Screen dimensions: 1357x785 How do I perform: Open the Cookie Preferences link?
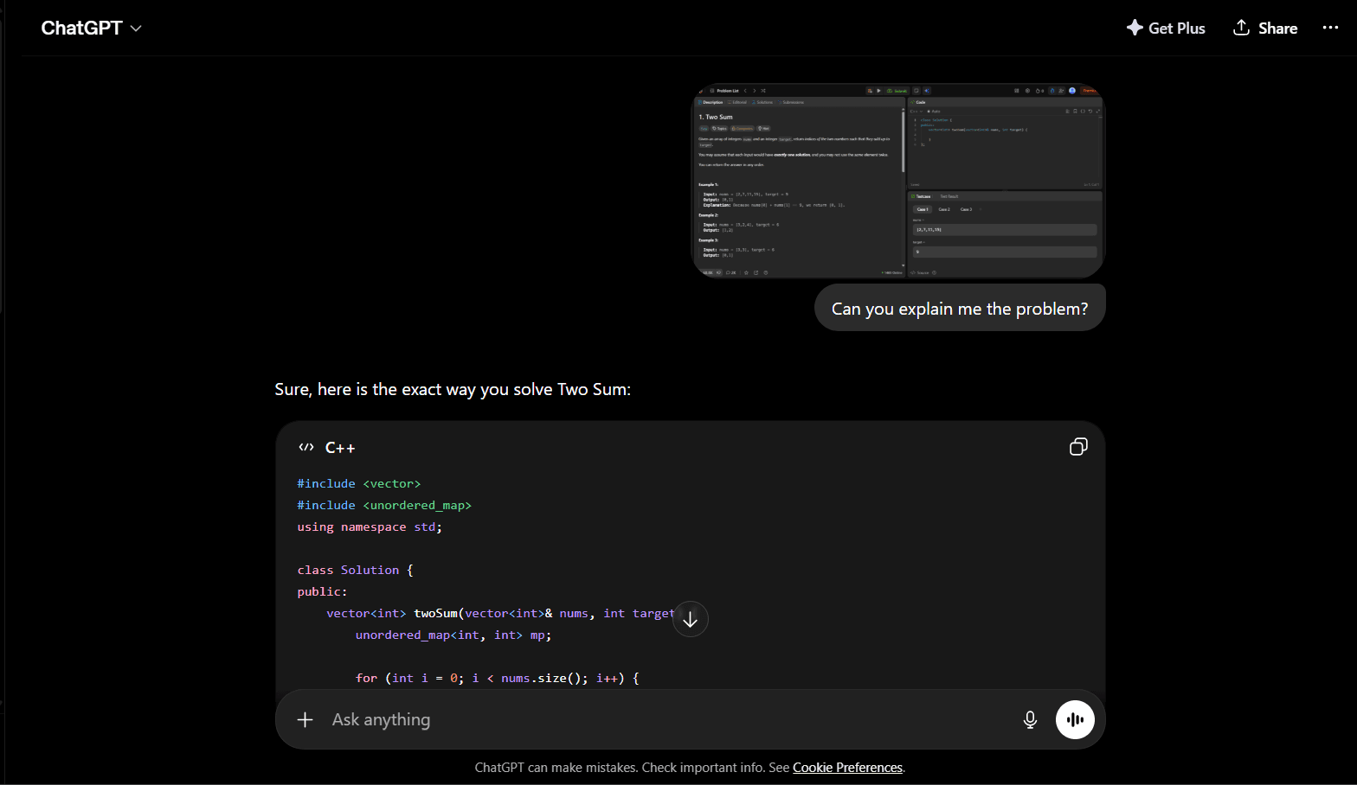pyautogui.click(x=847, y=768)
